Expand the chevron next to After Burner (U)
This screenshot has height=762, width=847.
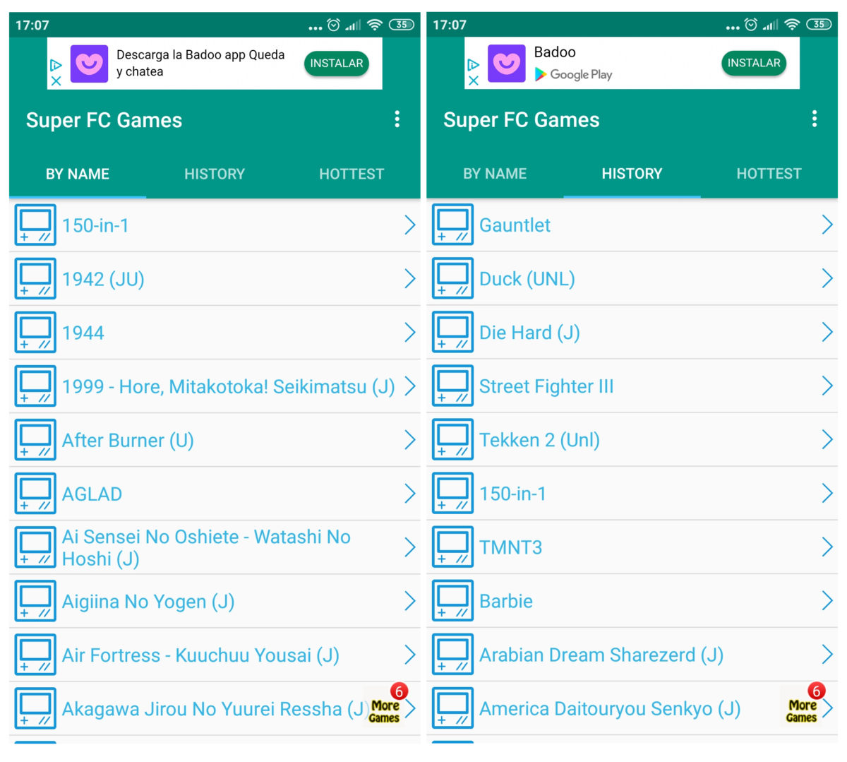410,439
